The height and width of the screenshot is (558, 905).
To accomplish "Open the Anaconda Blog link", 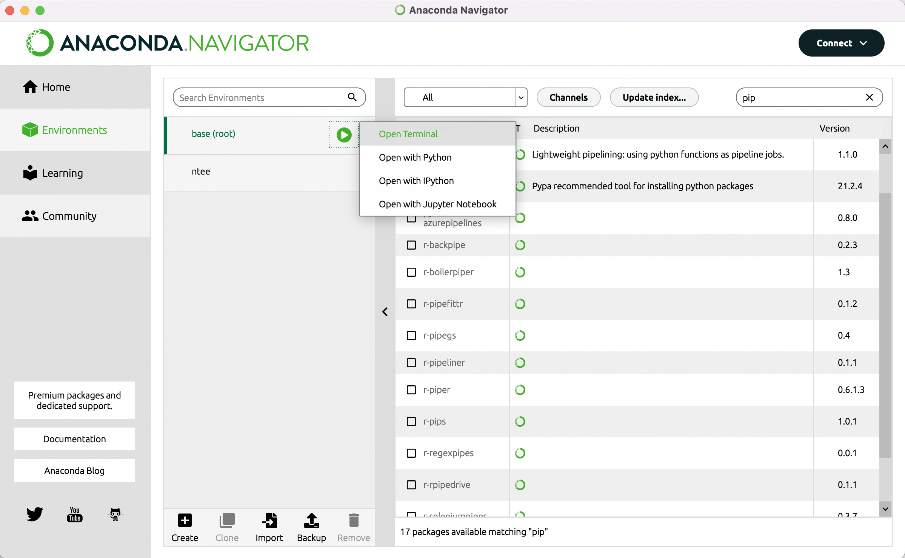I will point(75,471).
